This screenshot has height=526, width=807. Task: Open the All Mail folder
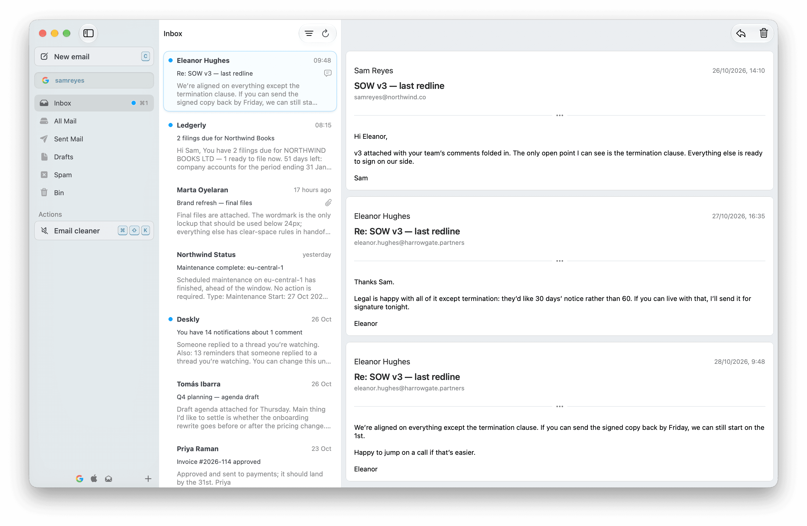[94, 121]
